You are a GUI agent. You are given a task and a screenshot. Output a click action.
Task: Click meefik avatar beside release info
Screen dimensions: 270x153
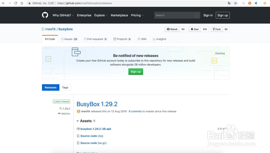coord(79,111)
